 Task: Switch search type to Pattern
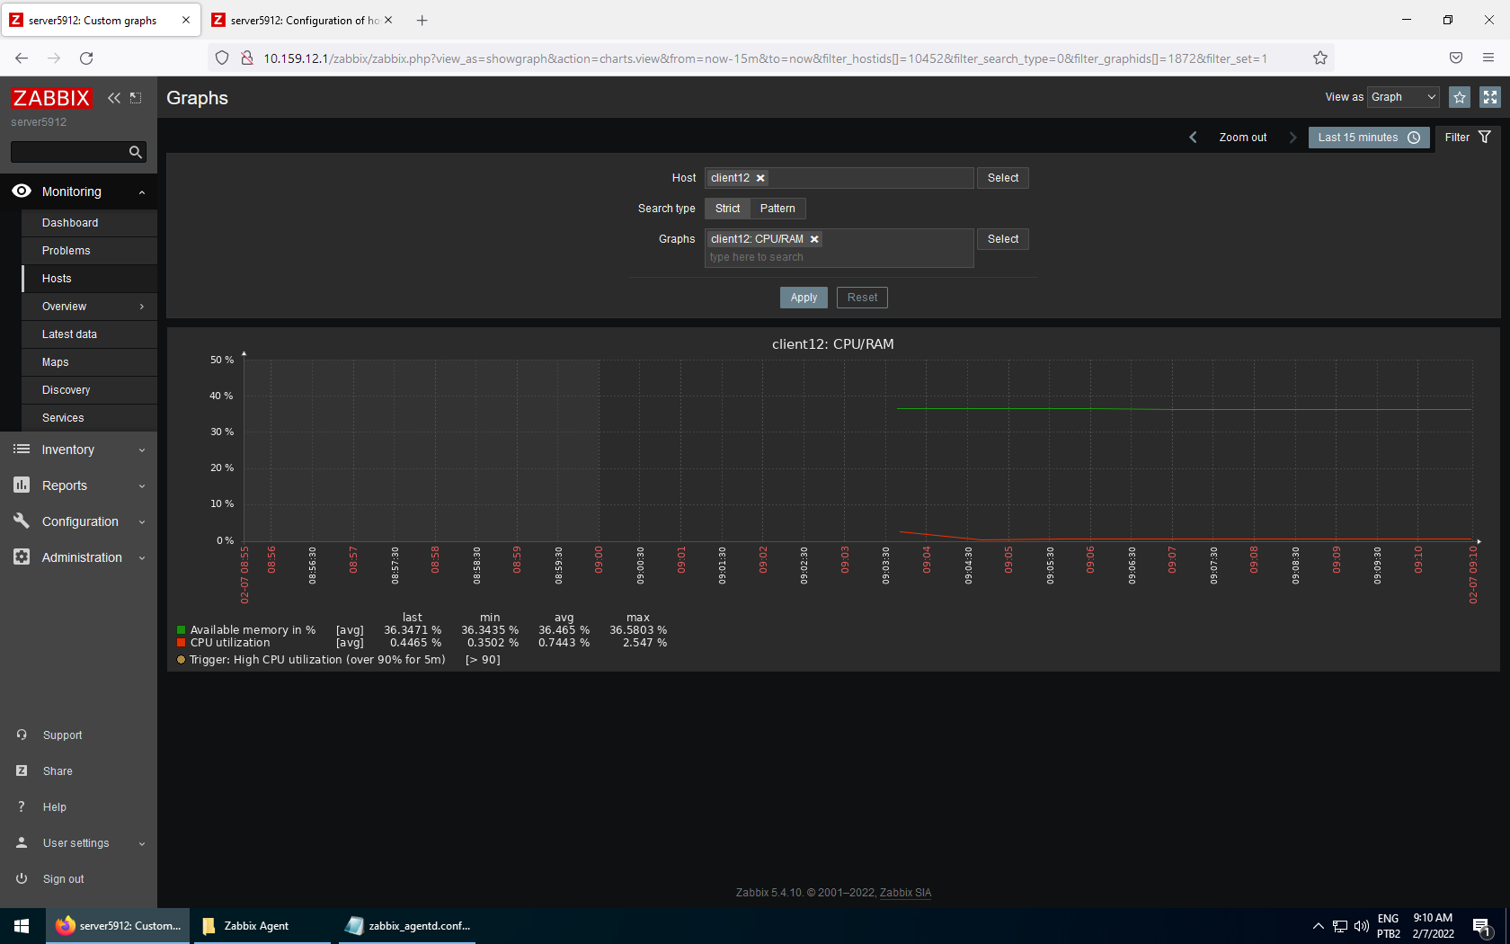click(777, 208)
